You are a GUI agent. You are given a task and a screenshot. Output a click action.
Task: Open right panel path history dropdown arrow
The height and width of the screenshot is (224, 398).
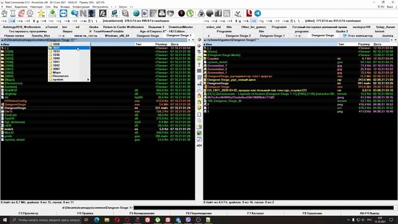pyautogui.click(x=396, y=40)
